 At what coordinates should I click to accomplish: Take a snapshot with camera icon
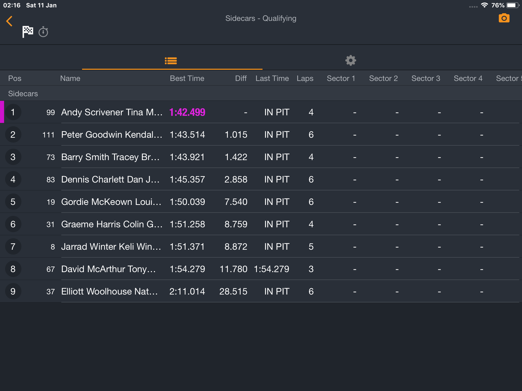click(x=504, y=18)
